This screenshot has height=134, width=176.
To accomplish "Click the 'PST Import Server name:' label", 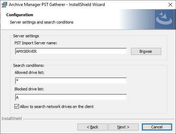I will point(36,43).
